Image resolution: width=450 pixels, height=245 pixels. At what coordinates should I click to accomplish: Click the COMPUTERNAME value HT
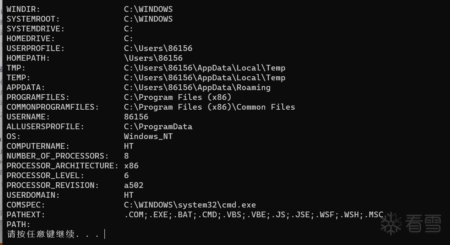tap(129, 146)
